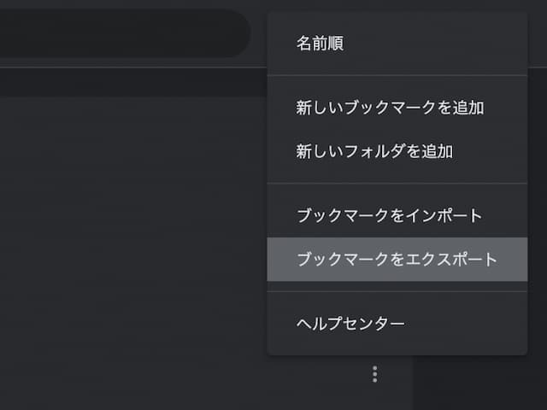This screenshot has height=410, width=547.
Task: Open the Help Center menu entry
Action: point(350,324)
